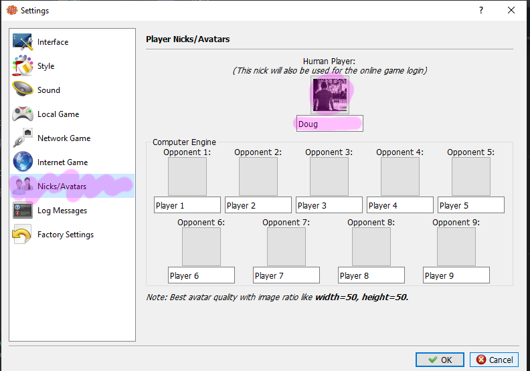Open Sound settings speaker icon

(x=23, y=90)
